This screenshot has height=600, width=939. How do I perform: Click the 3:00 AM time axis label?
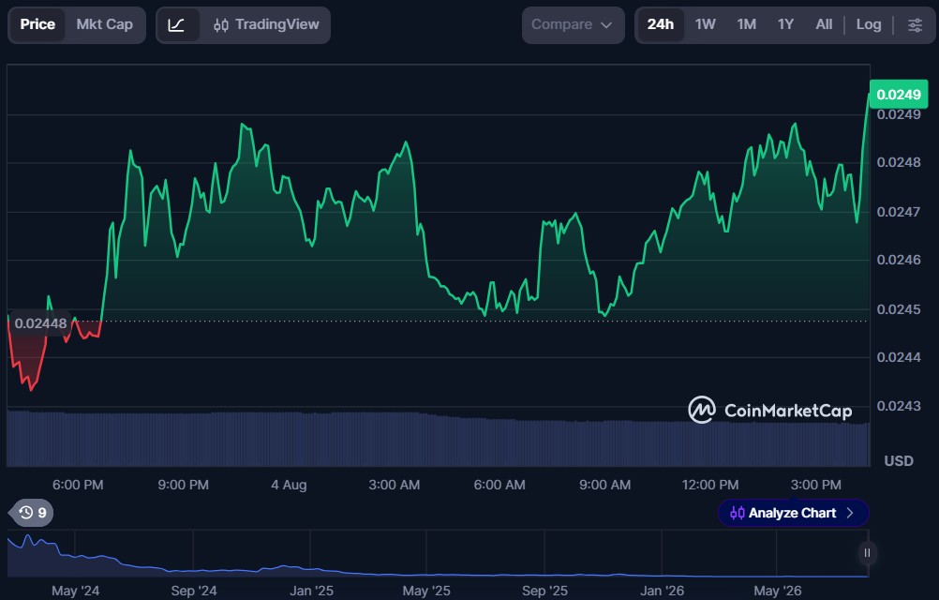coord(394,485)
